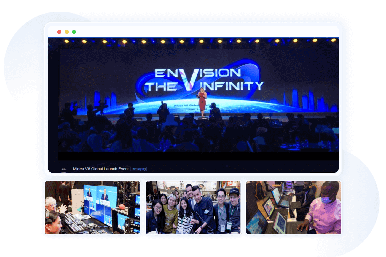This screenshot has height=257, width=386.
Task: Open the broadcast control room photo
Action: pos(92,208)
